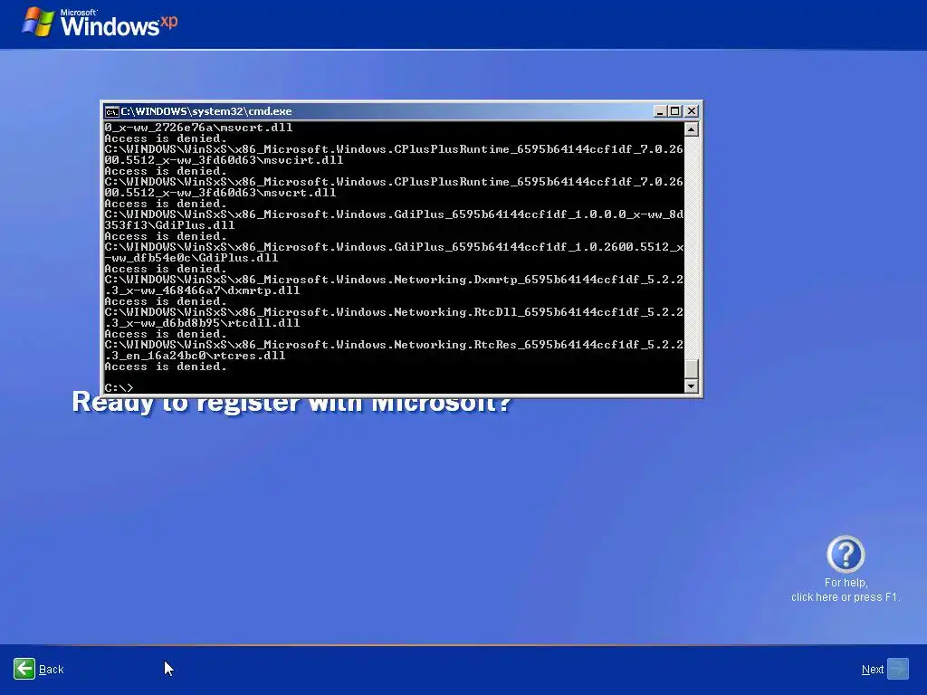Click the 'msvcirt.dll' path line
Screen dimensions: 927x695
224,160
